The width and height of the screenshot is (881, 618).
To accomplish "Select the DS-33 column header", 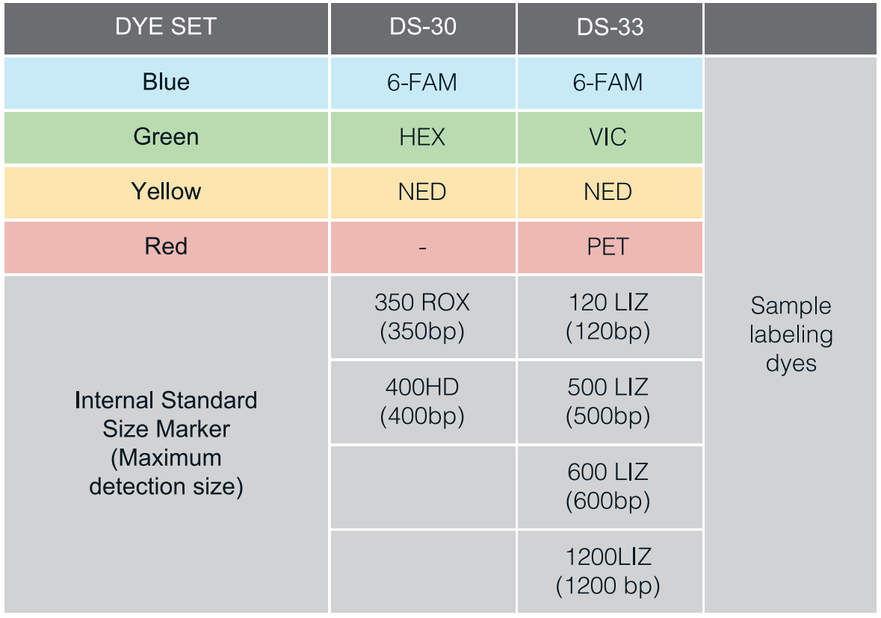I will tap(610, 28).
